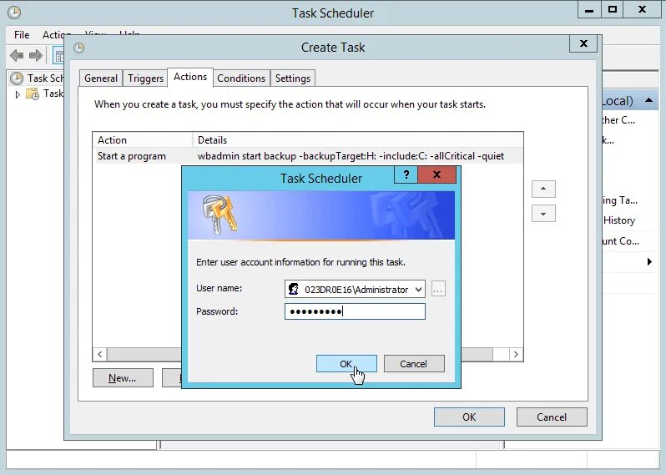Click the ellipsis browse button beside User name

point(438,290)
